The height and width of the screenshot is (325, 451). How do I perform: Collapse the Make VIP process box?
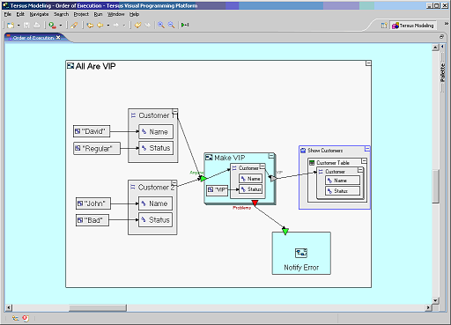[x=271, y=156]
